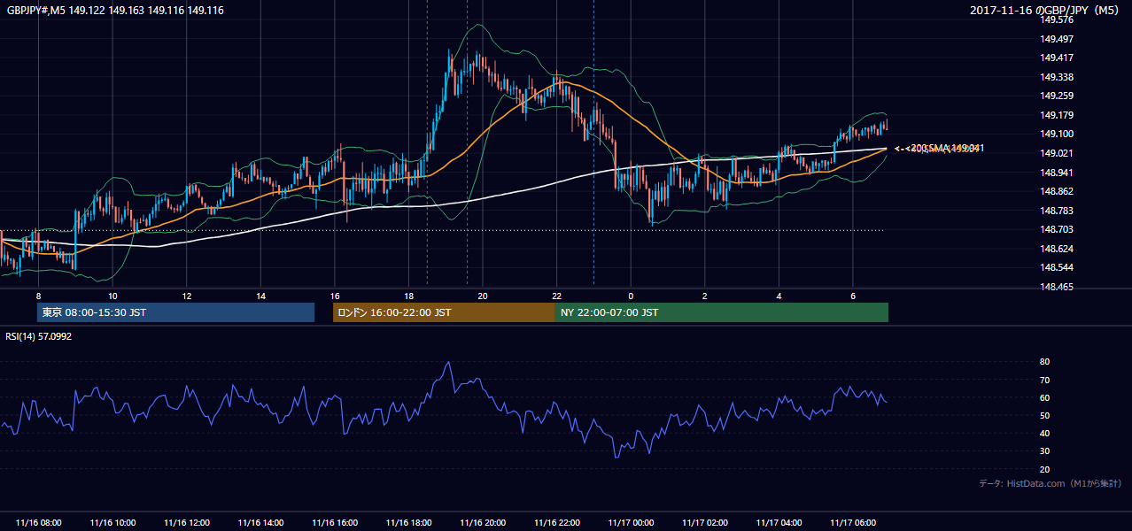1132x531 pixels.
Task: Click price level 149.417 on the axis
Action: (1057, 58)
